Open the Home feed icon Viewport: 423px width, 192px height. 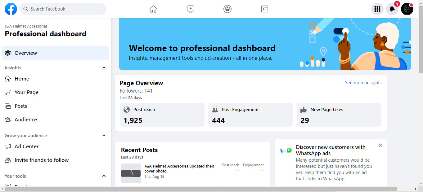coord(153,9)
